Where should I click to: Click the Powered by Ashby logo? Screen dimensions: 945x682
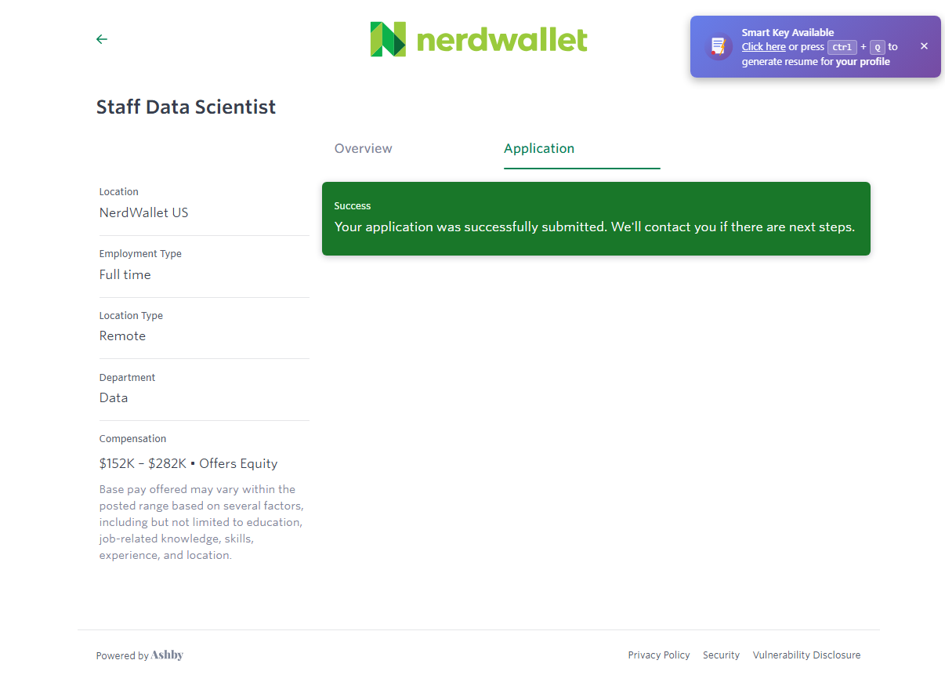click(167, 655)
